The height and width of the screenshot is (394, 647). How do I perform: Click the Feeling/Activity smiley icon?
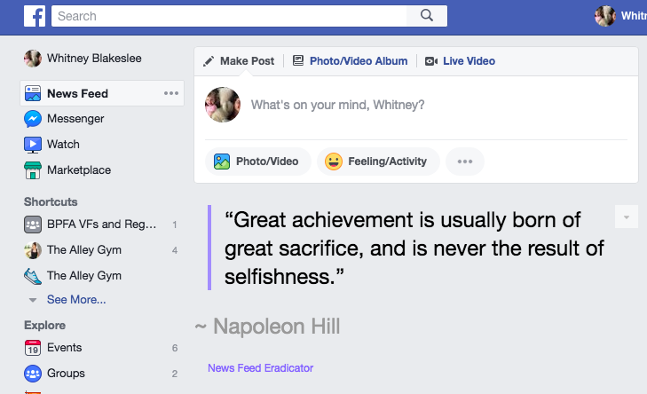(x=334, y=162)
